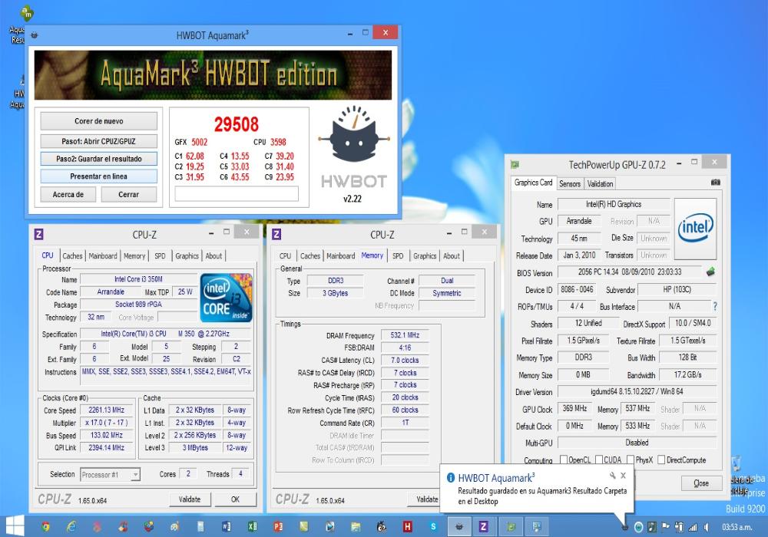768x537 pixels.
Task: Click Presentar en linea button
Action: click(99, 176)
